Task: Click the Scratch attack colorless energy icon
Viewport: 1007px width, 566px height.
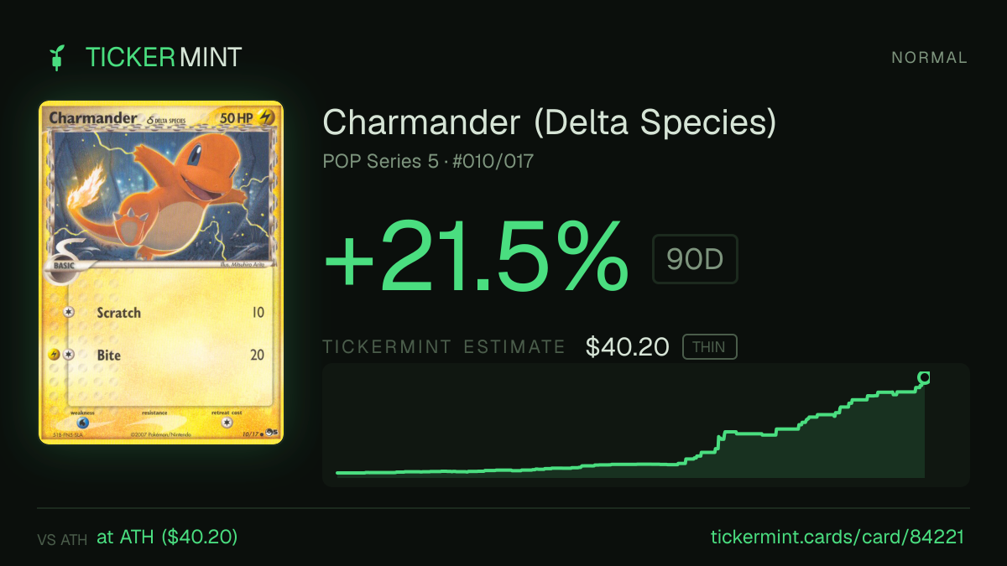Action: point(68,312)
